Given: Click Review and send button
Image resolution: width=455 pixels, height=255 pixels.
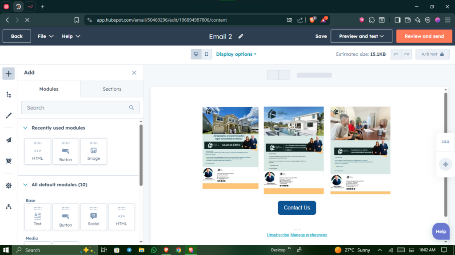Looking at the screenshot, I should tap(424, 36).
